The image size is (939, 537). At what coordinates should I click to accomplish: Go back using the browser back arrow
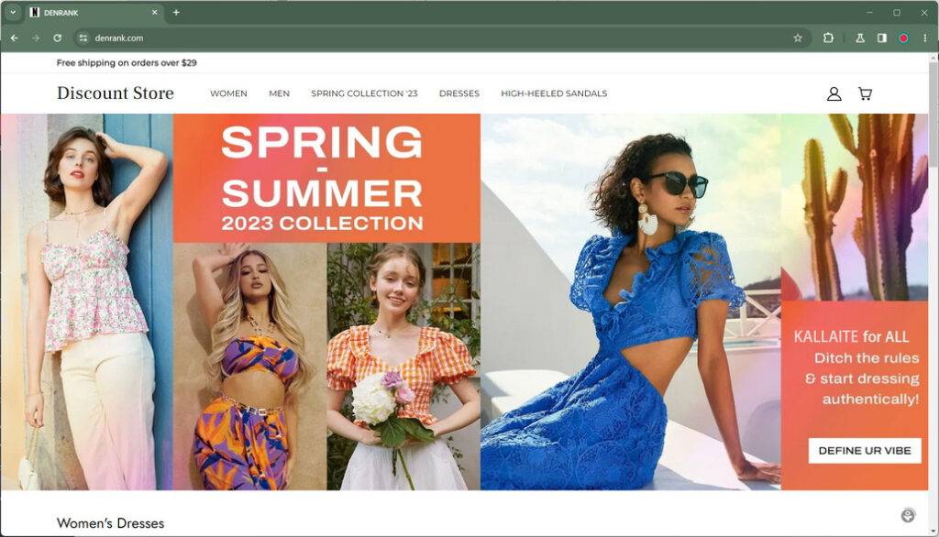pos(15,38)
